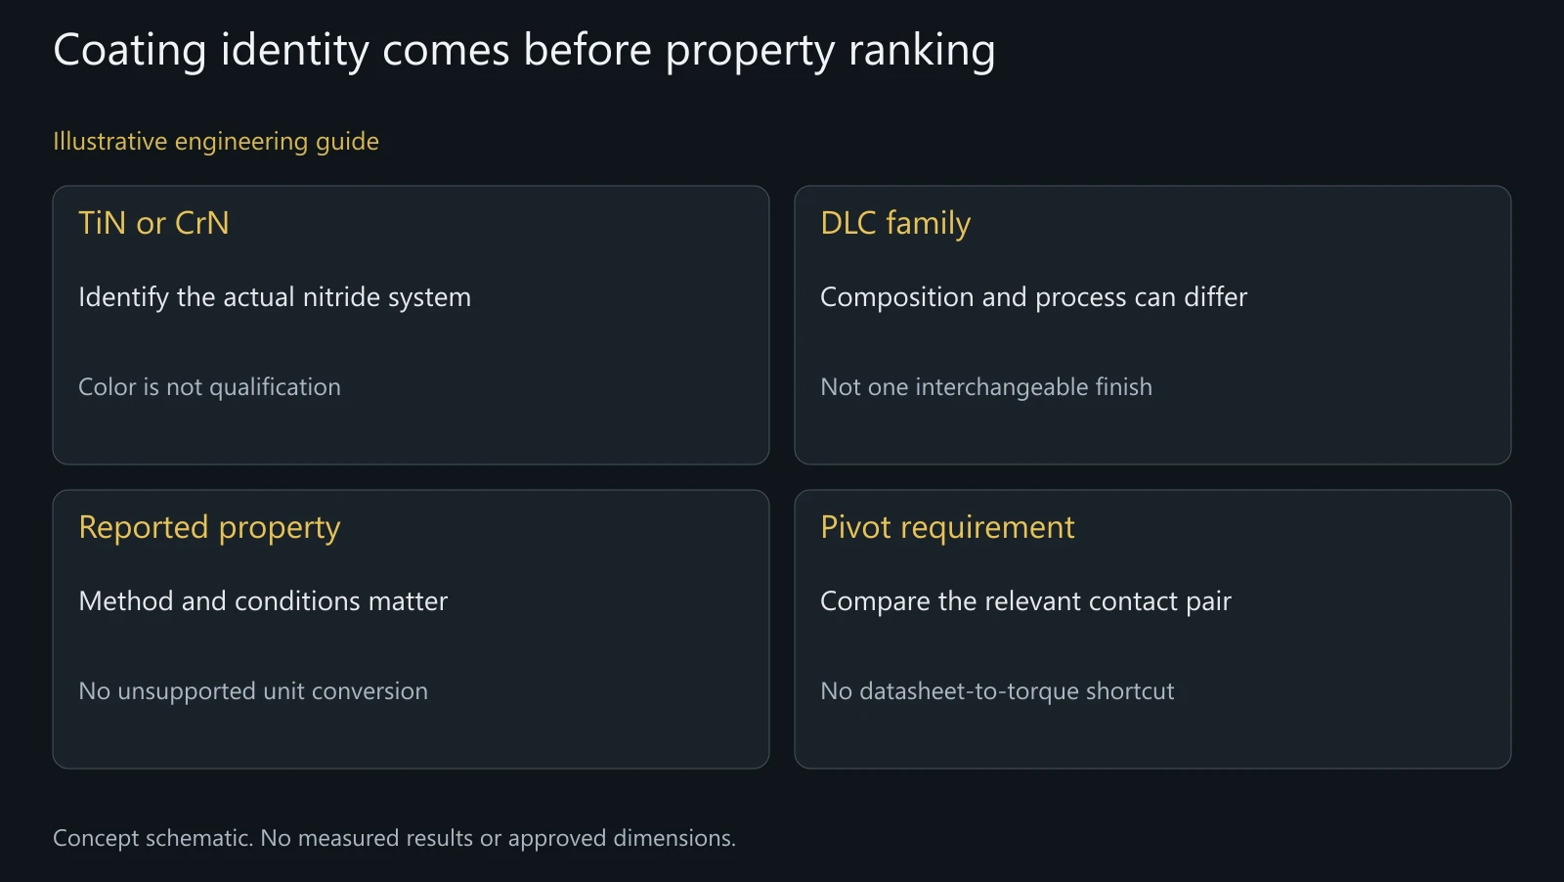Select 'Color is not qualification' note

point(209,387)
